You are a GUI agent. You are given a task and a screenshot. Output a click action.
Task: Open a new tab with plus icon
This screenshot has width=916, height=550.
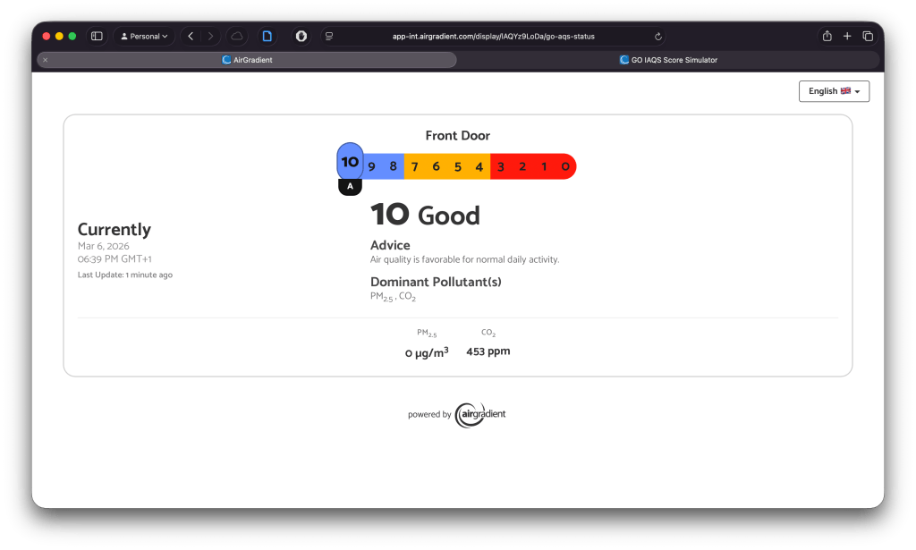(847, 37)
